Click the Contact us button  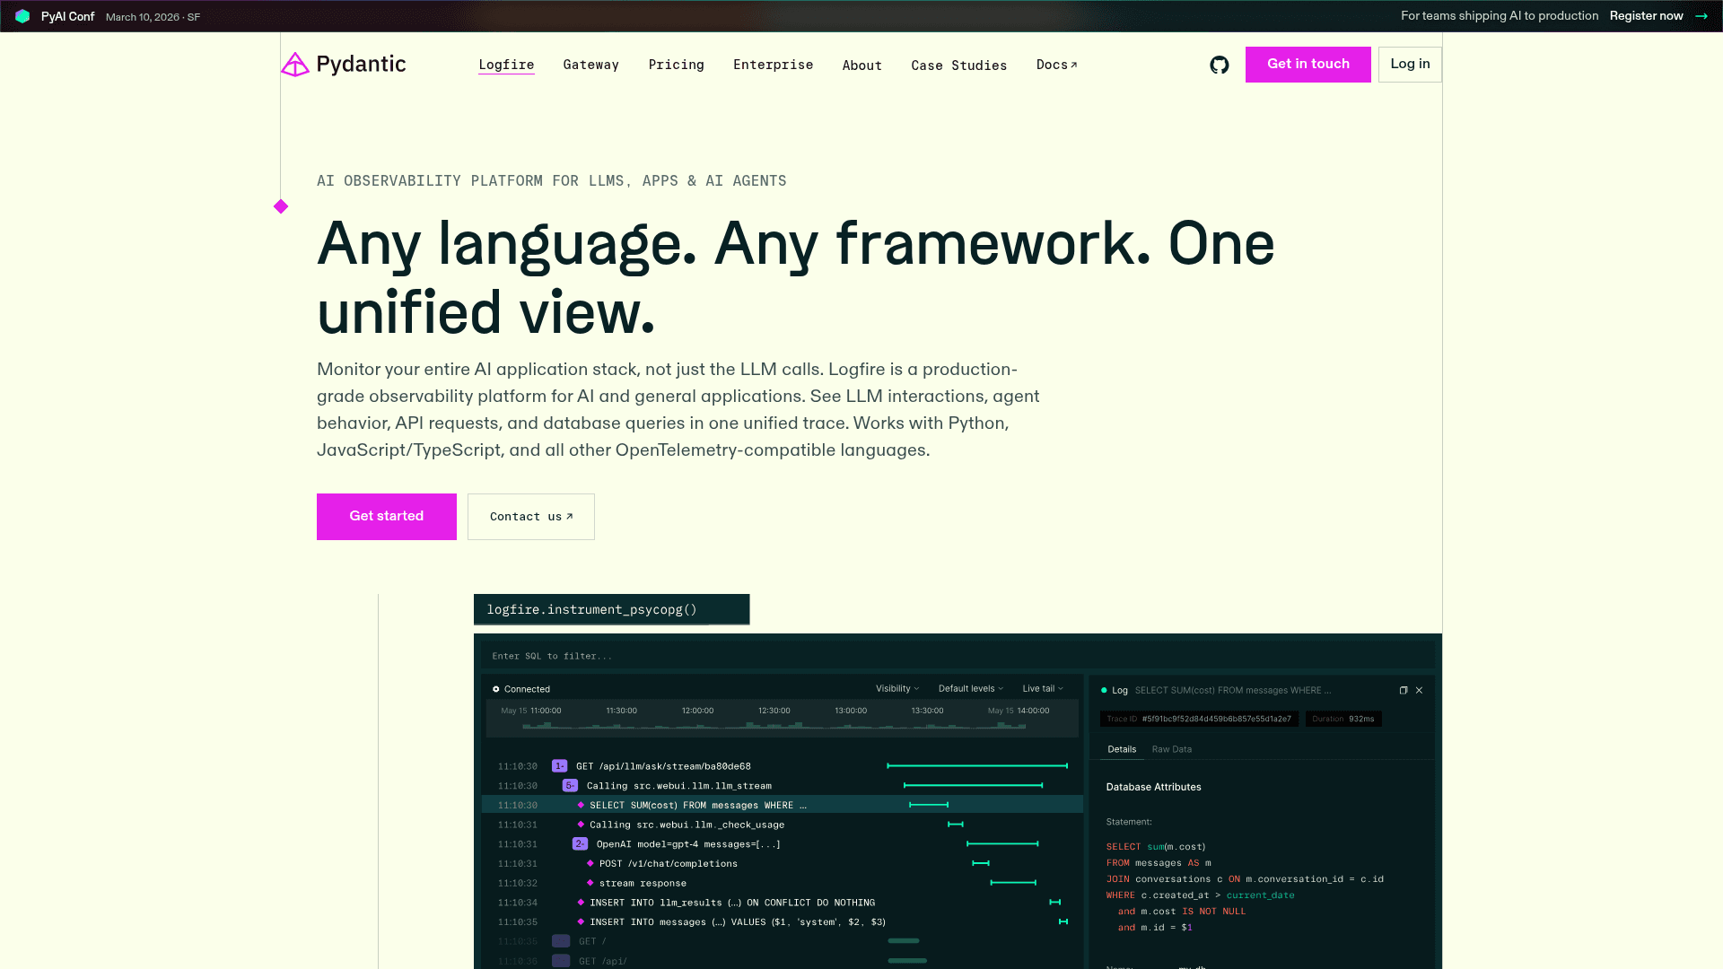(530, 517)
